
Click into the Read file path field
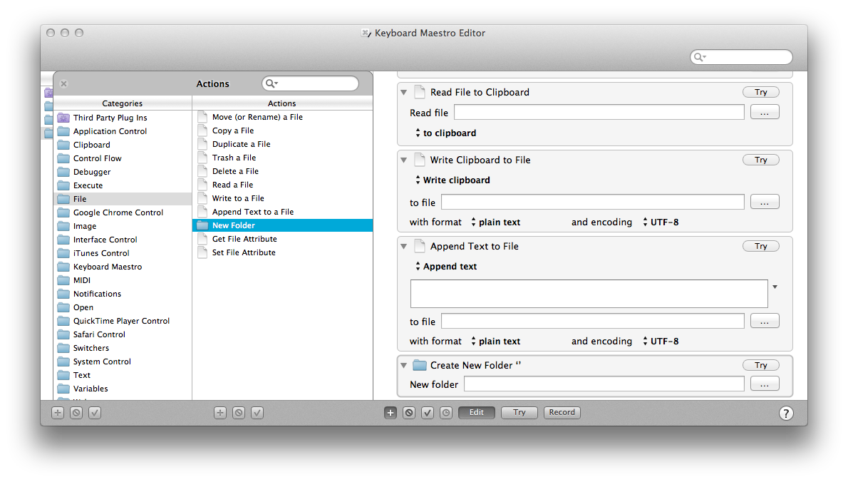(x=599, y=113)
